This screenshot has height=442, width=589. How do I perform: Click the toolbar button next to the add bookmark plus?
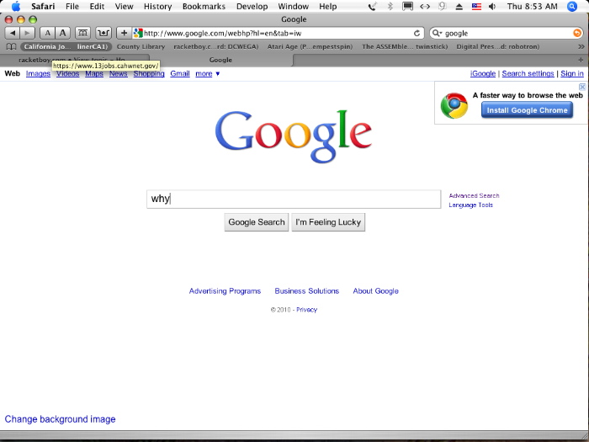pyautogui.click(x=103, y=33)
